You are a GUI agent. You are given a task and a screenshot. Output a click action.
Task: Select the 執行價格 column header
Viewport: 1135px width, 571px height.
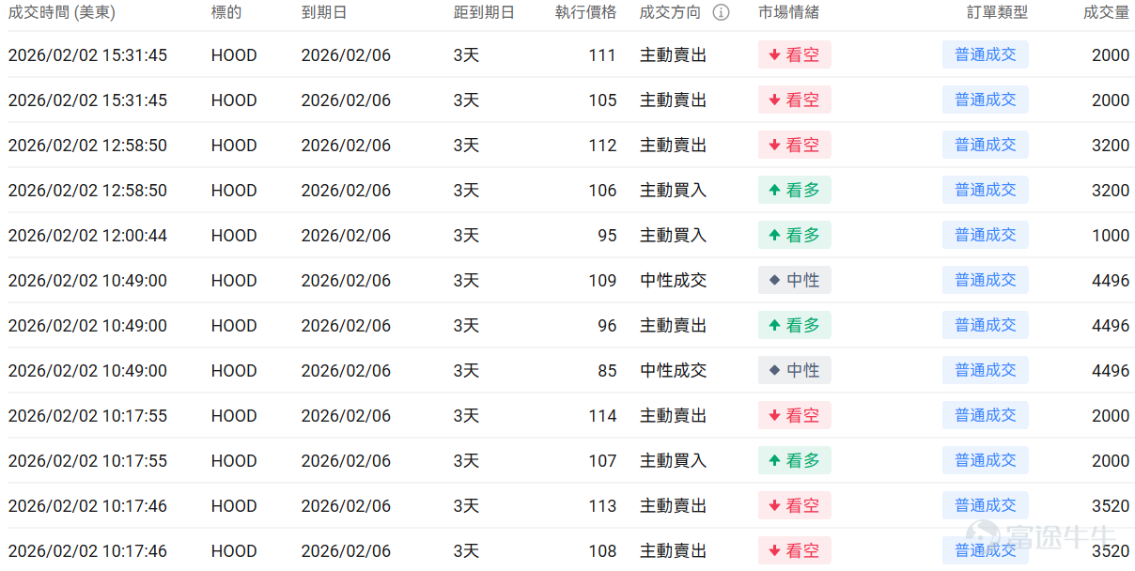point(586,13)
